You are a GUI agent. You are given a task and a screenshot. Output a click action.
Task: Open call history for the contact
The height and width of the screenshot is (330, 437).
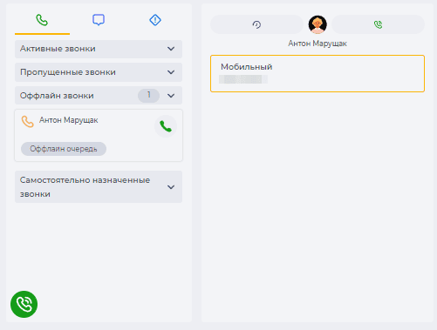pos(256,24)
